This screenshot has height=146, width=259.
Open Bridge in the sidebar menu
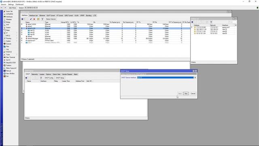[8, 22]
